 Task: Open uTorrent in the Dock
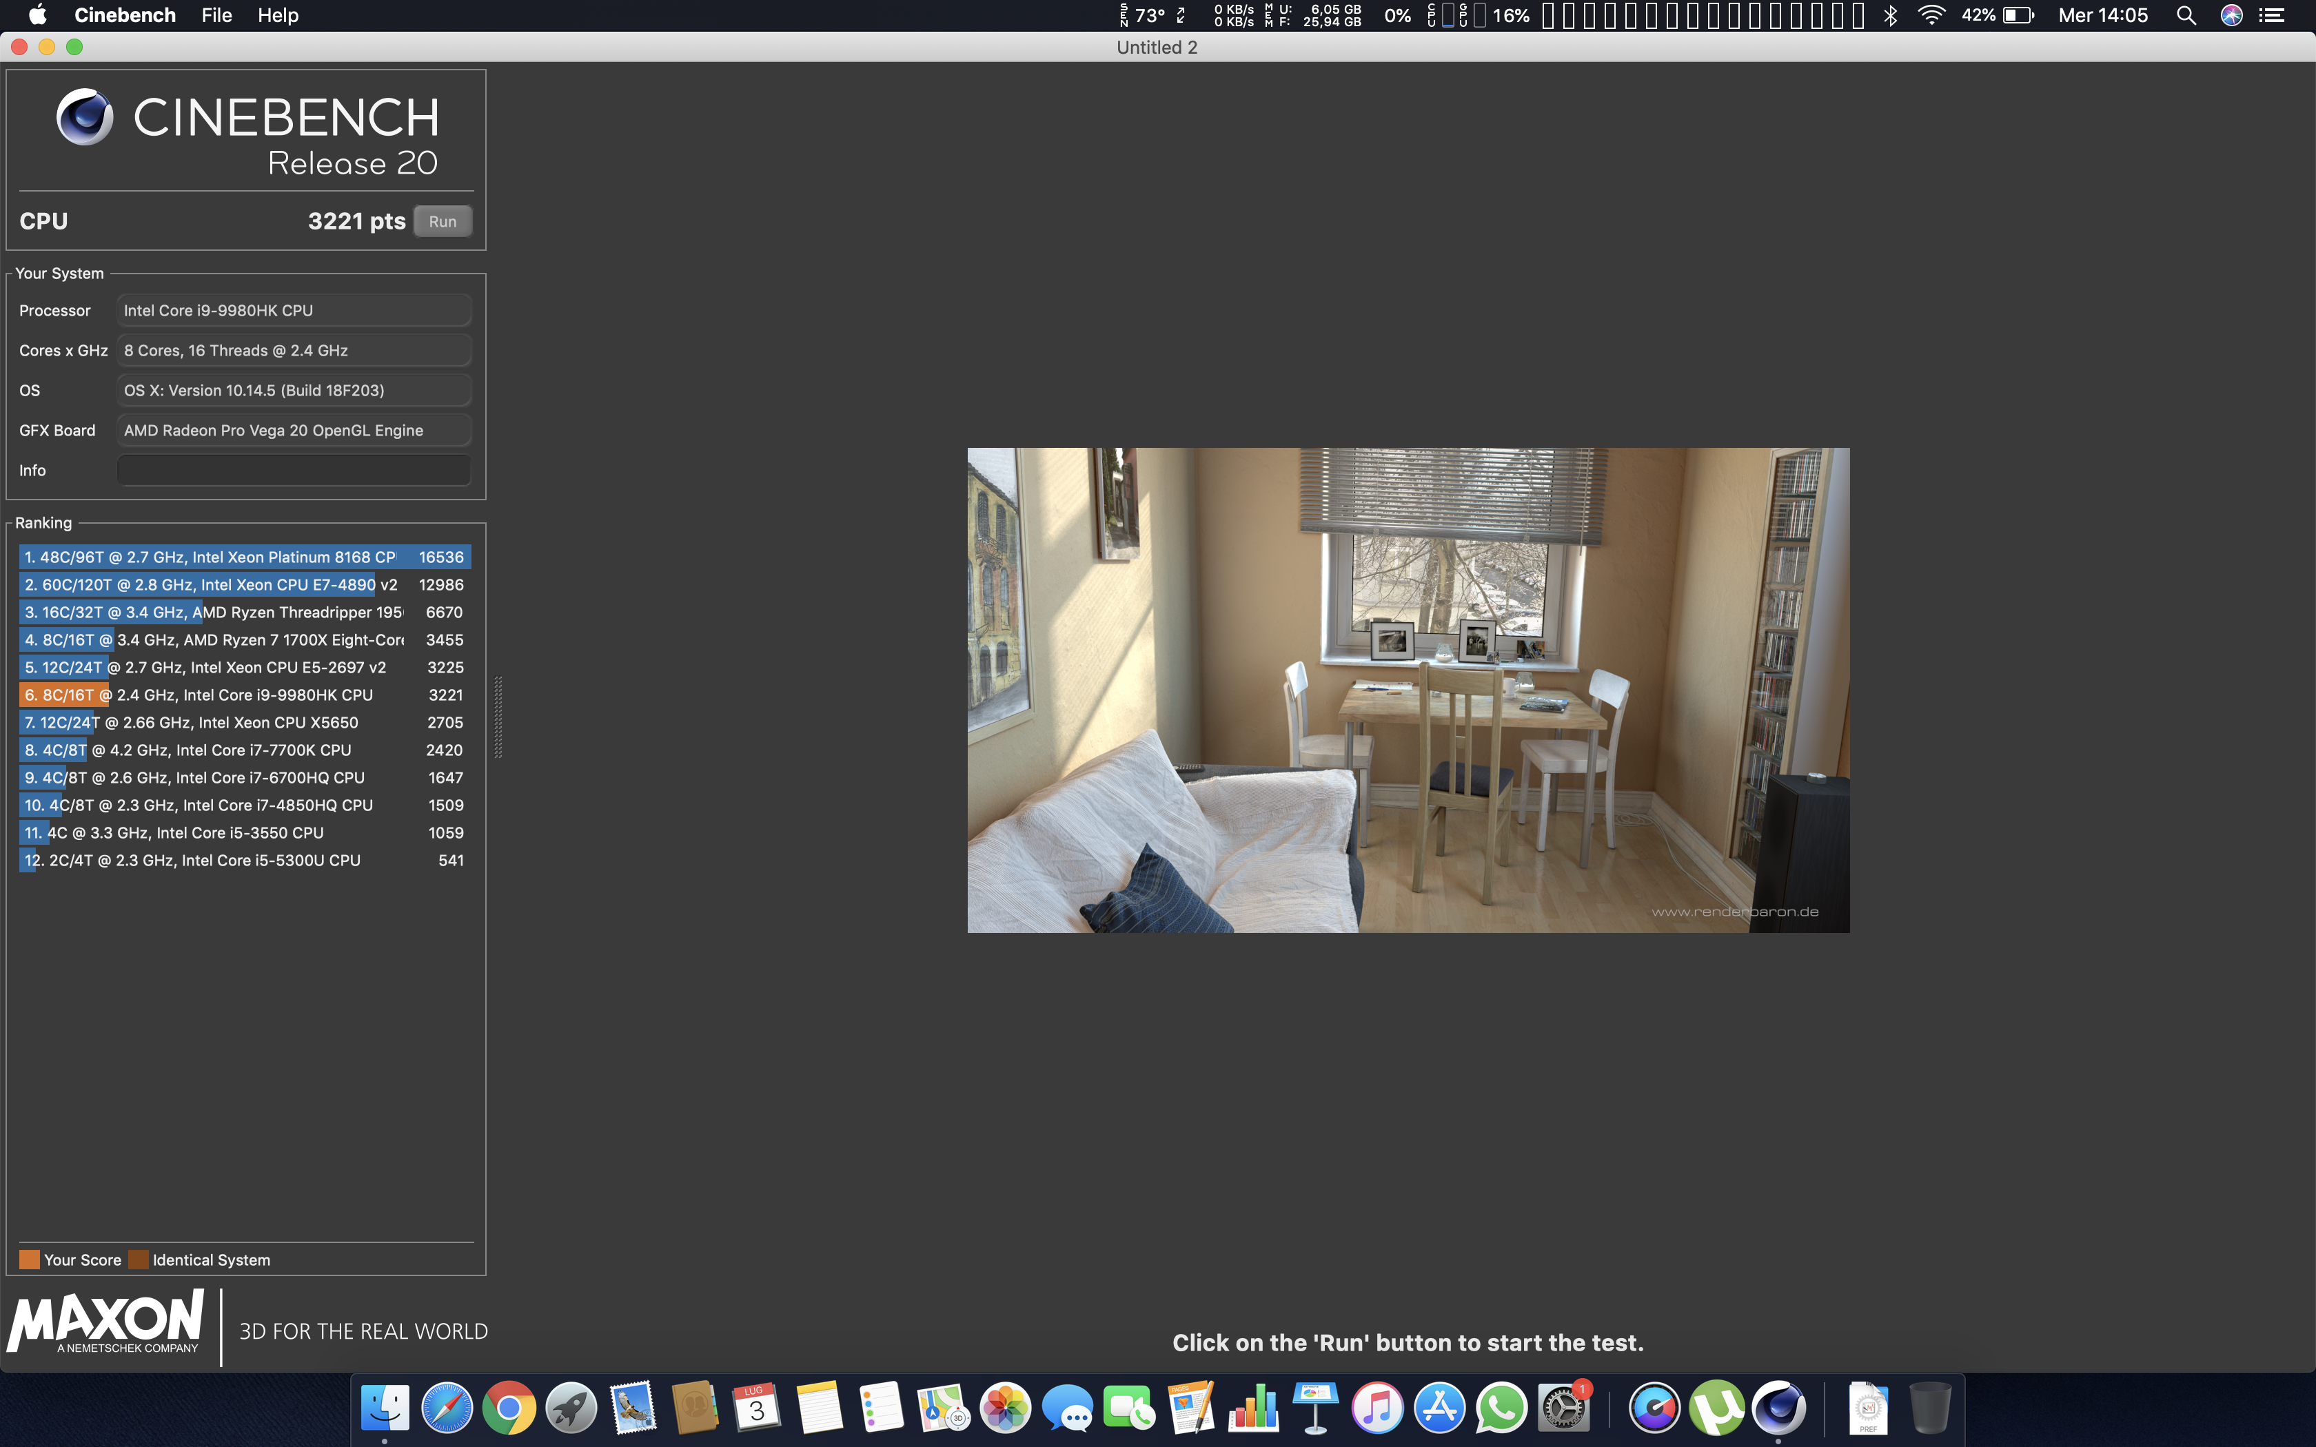pyautogui.click(x=1717, y=1408)
